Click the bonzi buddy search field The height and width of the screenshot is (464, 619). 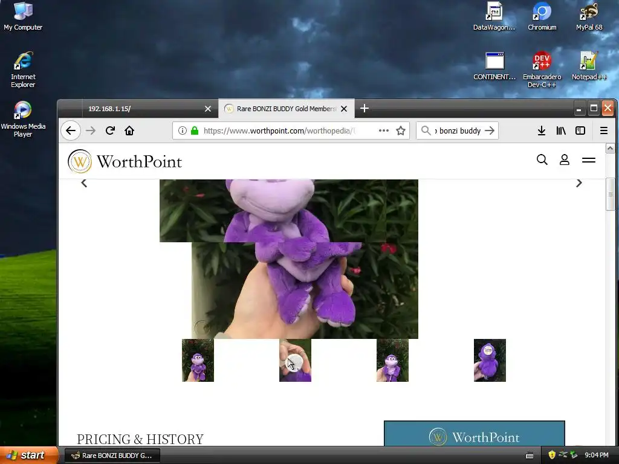458,130
